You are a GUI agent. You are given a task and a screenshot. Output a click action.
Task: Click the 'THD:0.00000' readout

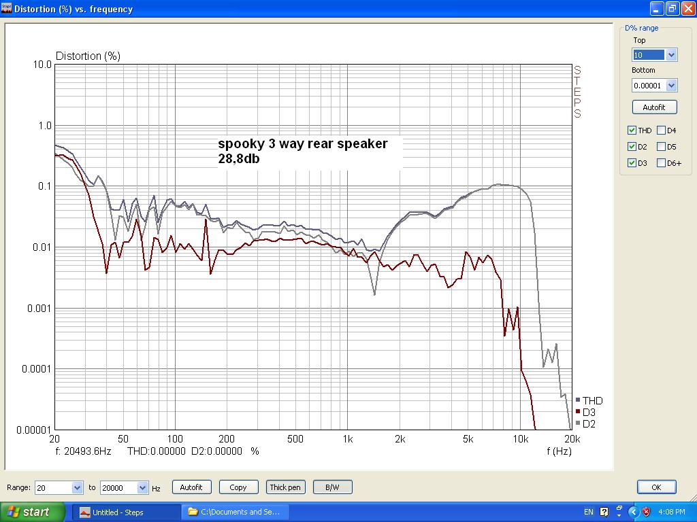click(x=157, y=451)
